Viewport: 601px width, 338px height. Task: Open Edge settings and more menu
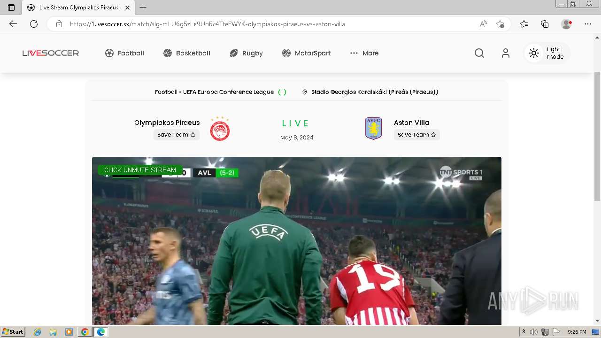588,24
